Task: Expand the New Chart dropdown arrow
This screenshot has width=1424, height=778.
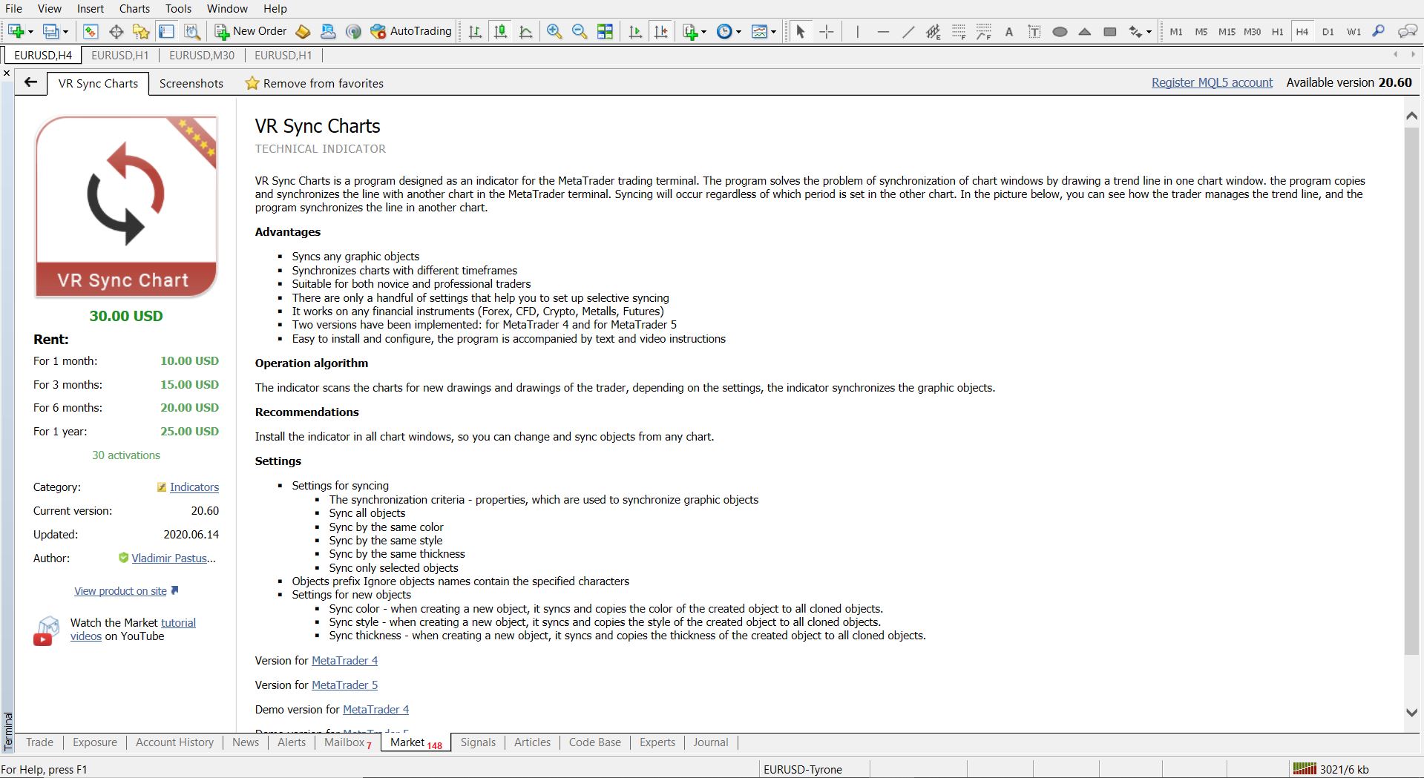Action: pyautogui.click(x=30, y=32)
